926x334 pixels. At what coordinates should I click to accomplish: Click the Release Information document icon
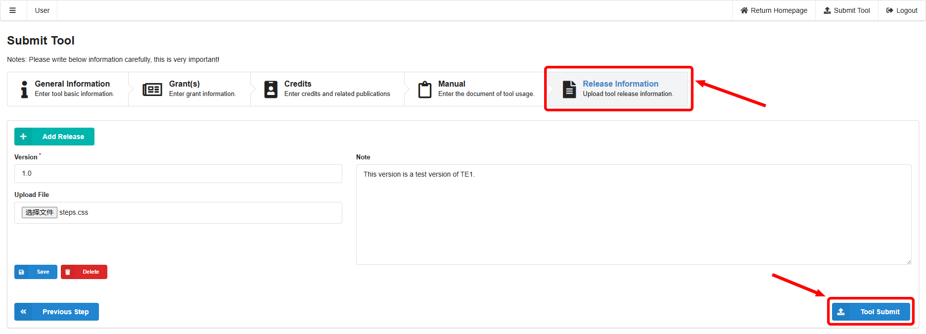(569, 89)
